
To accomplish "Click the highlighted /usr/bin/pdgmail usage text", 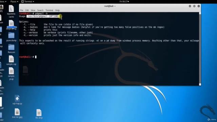I will 43,16.
